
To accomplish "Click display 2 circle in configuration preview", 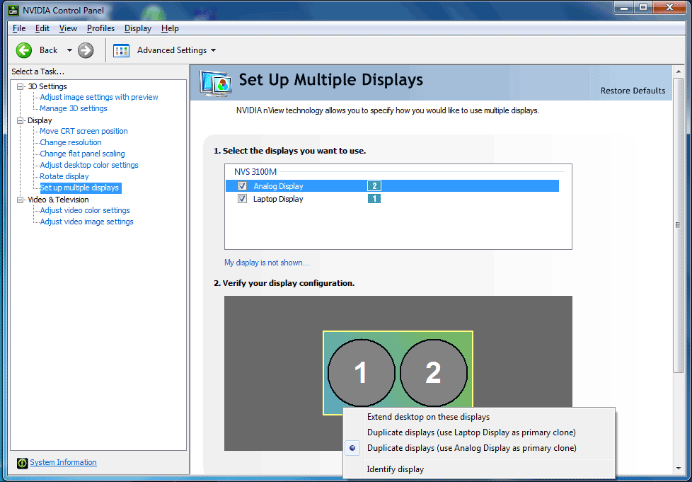I will pyautogui.click(x=433, y=373).
